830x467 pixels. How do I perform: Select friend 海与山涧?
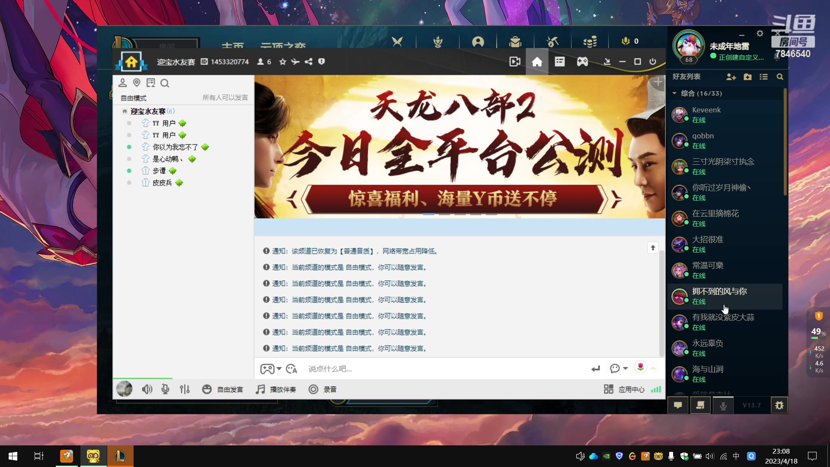click(x=725, y=374)
